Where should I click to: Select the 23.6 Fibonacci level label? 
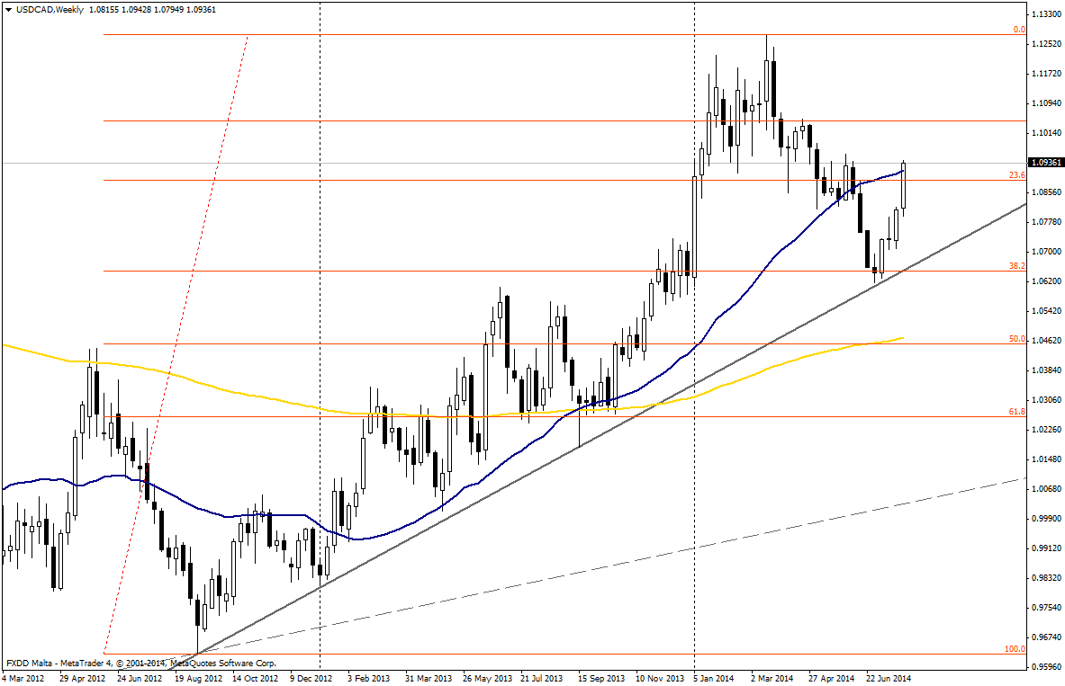(x=1018, y=175)
